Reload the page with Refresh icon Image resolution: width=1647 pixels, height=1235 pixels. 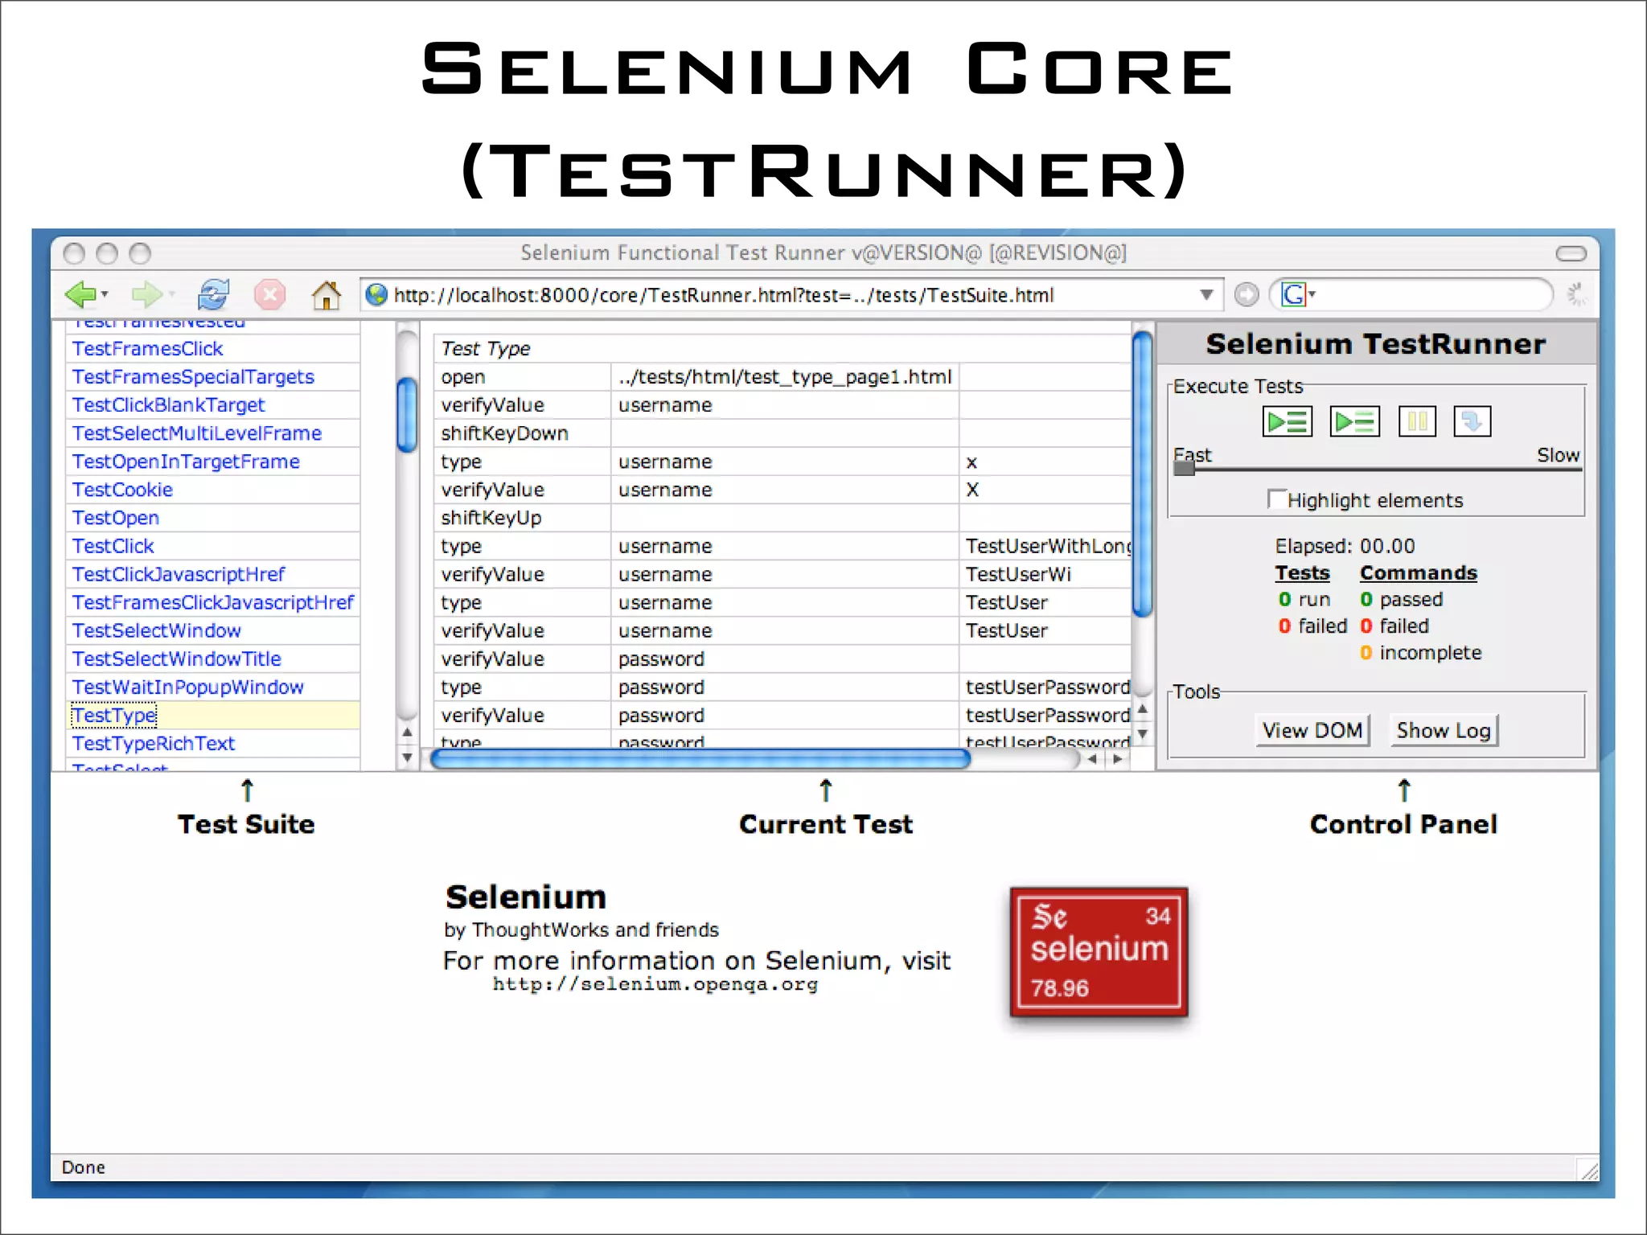tap(213, 295)
